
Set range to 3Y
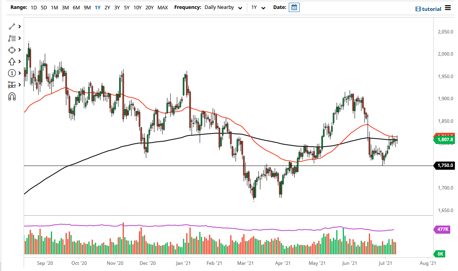(117, 8)
